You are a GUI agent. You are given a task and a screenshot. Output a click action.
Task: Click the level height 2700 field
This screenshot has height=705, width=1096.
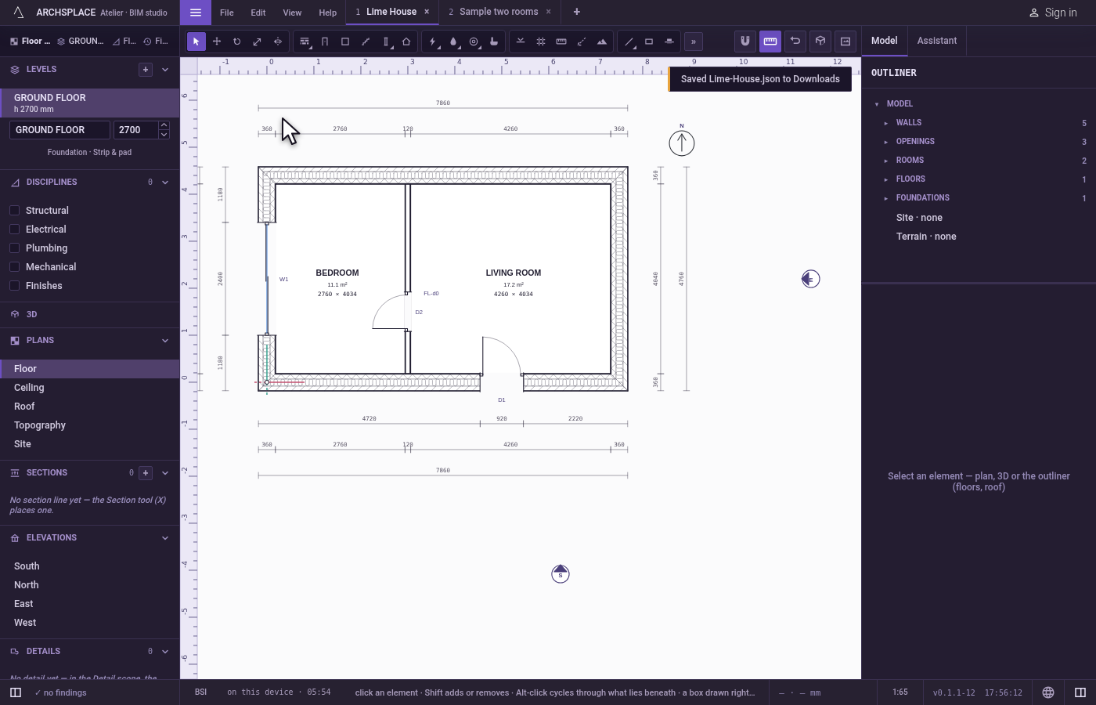[x=135, y=130]
